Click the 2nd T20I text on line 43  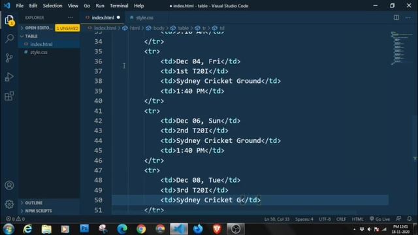(x=192, y=131)
